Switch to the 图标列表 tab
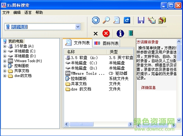The width and height of the screenshot is (183, 136). [106, 43]
